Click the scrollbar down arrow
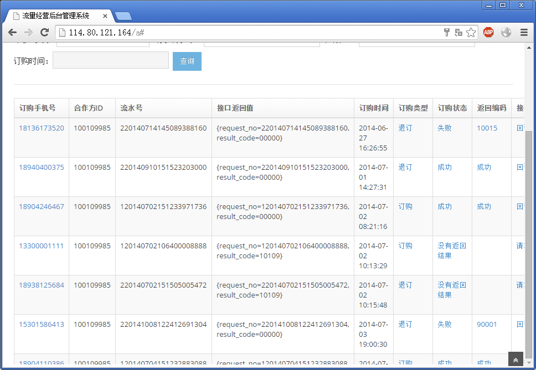The width and height of the screenshot is (536, 370). [529, 362]
